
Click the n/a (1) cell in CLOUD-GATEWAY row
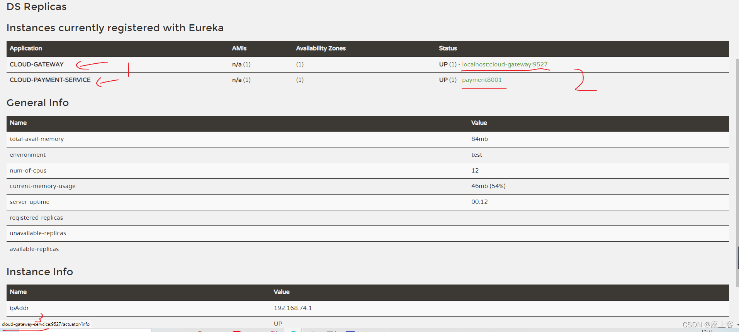click(x=241, y=64)
